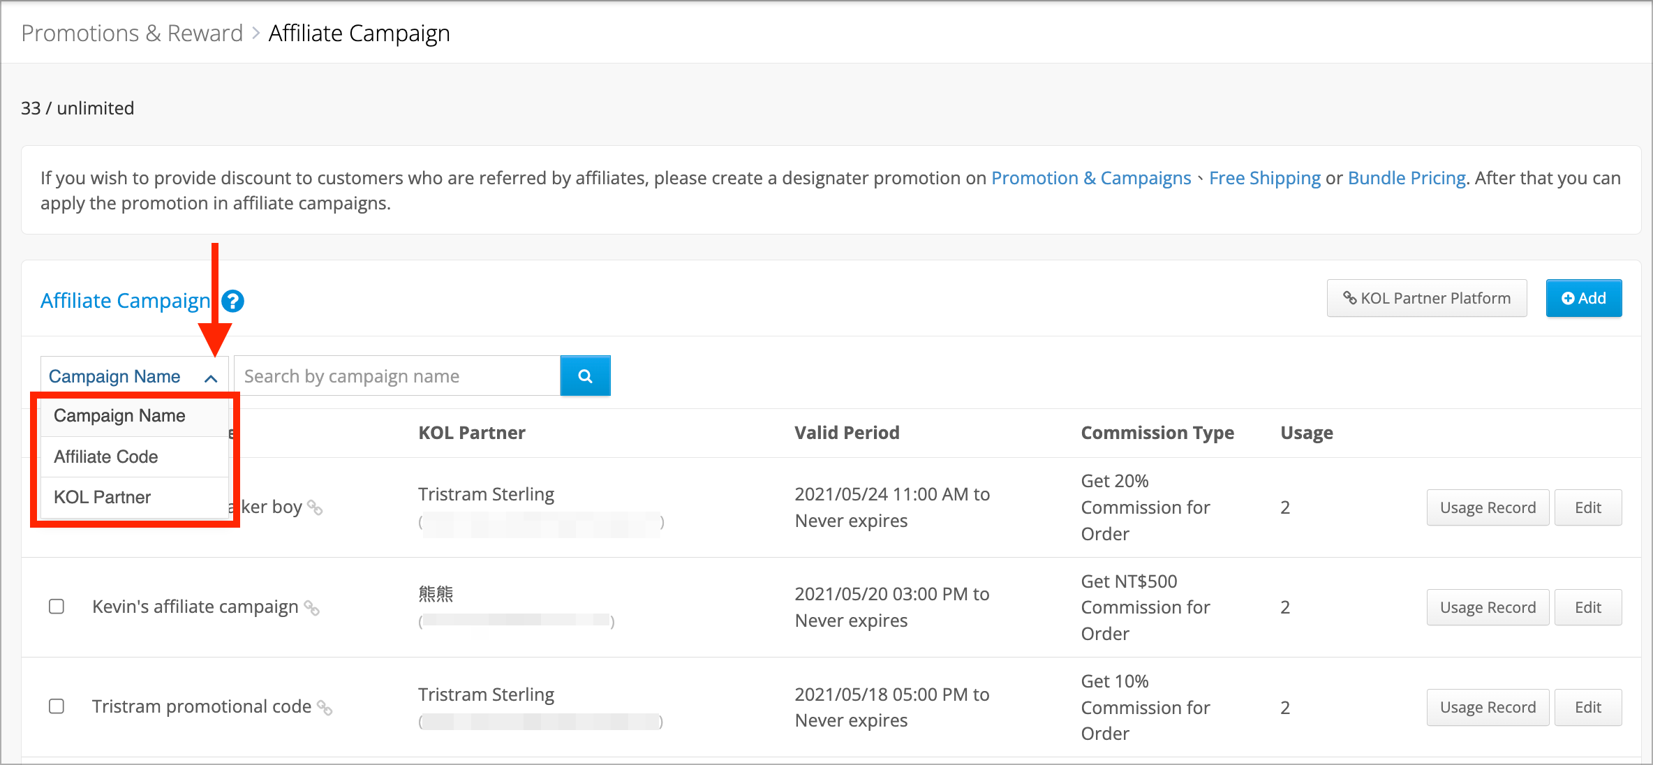The width and height of the screenshot is (1653, 765).
Task: Open Usage Record for 'ker boy' campaign
Action: click(x=1488, y=507)
